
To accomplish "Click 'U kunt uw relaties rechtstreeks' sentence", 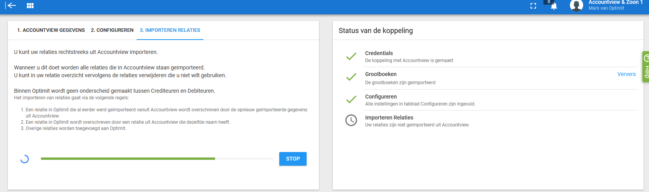I will coord(86,52).
